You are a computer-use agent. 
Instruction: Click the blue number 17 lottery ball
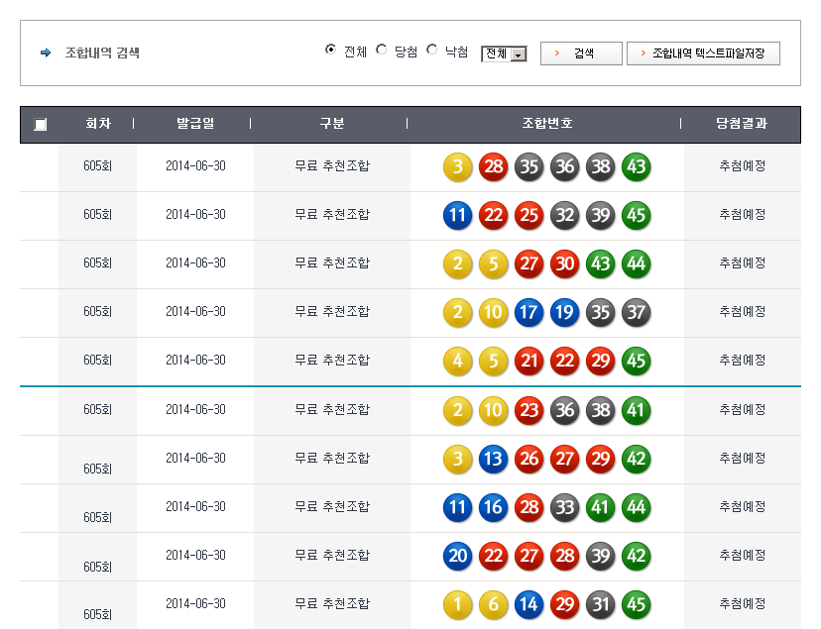pos(528,313)
